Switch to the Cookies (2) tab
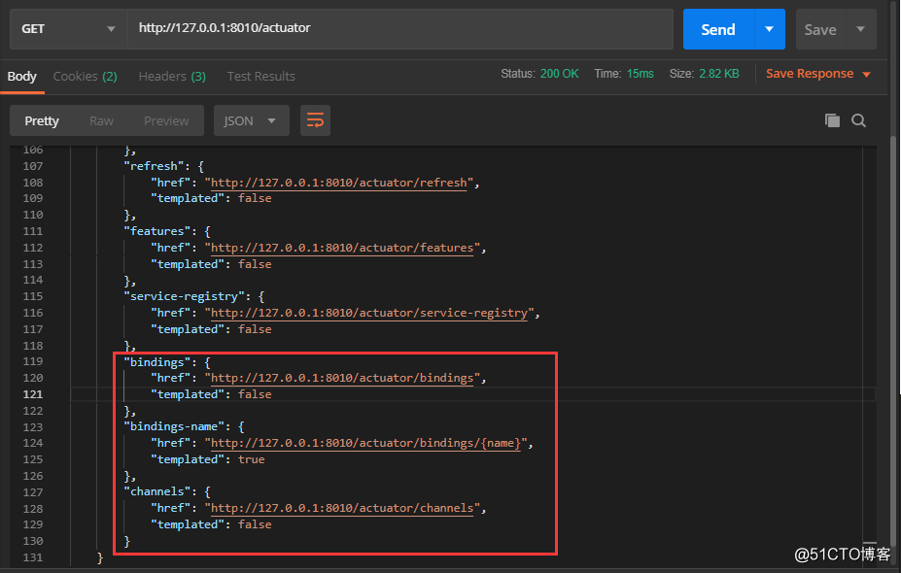The image size is (901, 573). [x=85, y=77]
